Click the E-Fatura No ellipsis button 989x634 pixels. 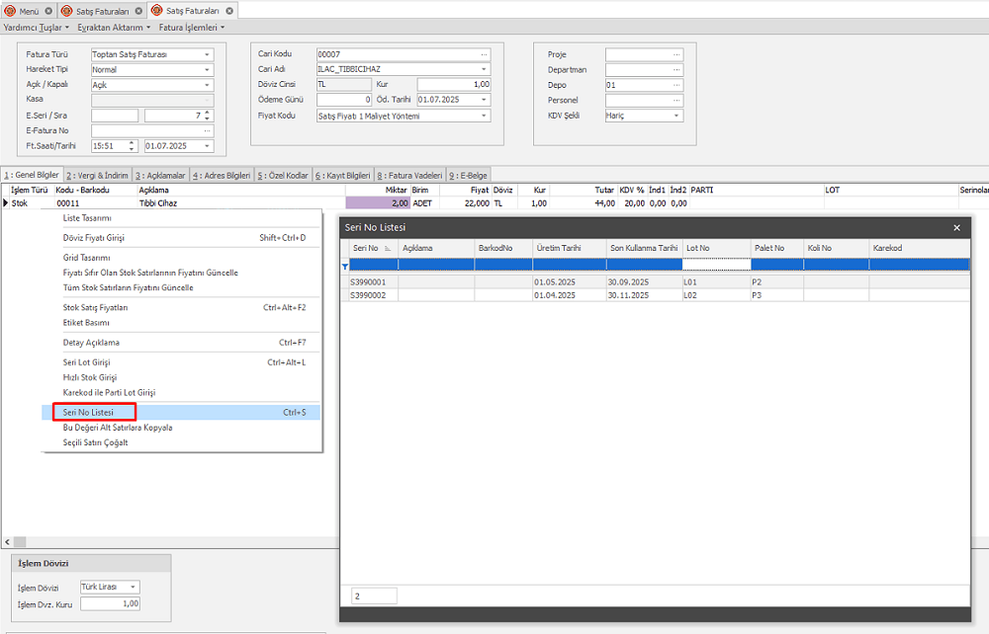[x=207, y=130]
